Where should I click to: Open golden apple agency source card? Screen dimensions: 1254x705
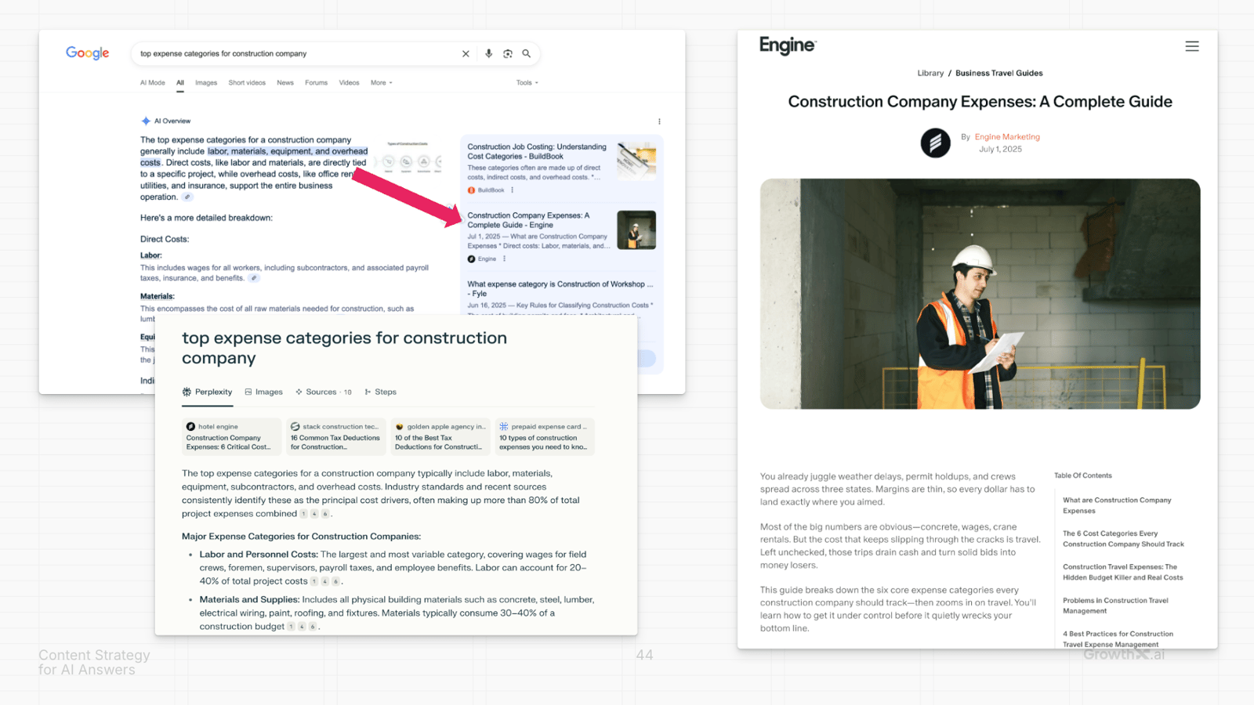click(x=440, y=436)
